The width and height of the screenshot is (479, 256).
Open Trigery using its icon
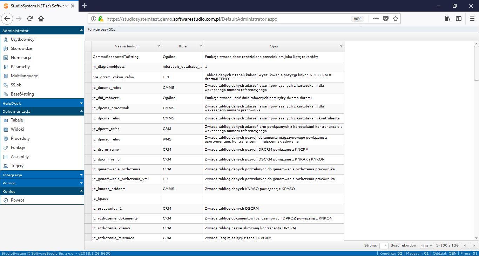point(6,166)
